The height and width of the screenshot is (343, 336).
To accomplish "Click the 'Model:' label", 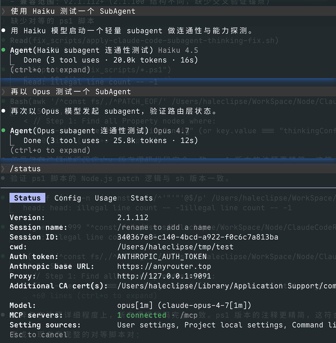I will tap(23, 305).
